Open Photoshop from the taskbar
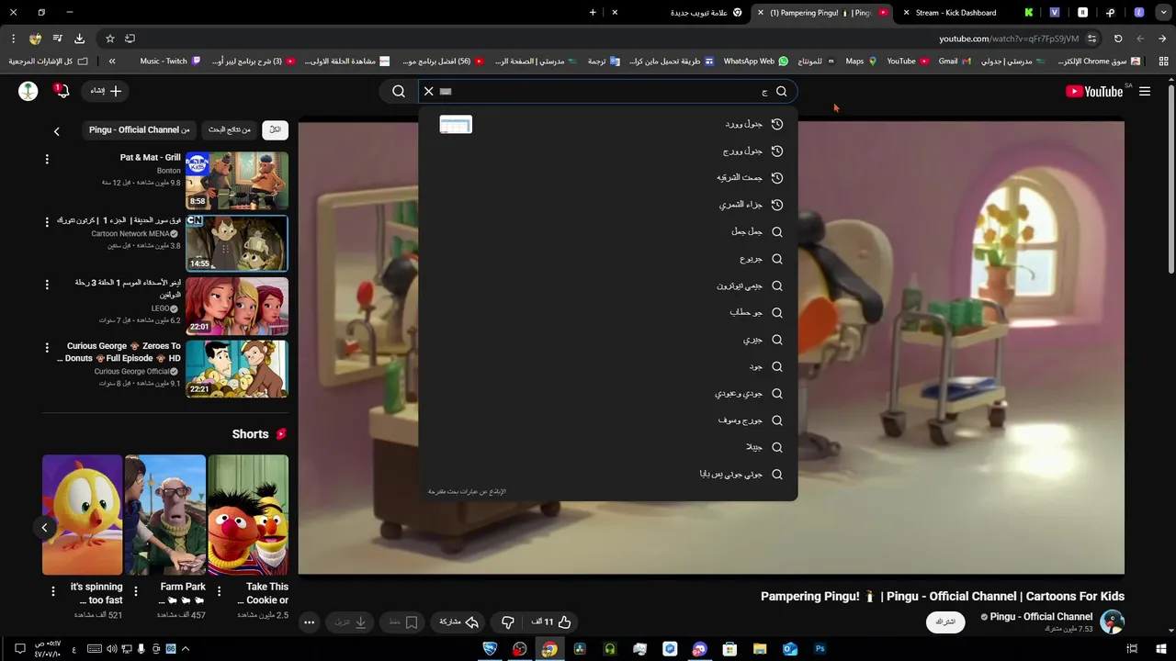 coord(820,649)
